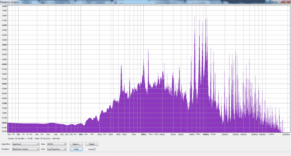Click the 100Hz label on frequency axis
This screenshot has width=291, height=156.
(x=143, y=134)
